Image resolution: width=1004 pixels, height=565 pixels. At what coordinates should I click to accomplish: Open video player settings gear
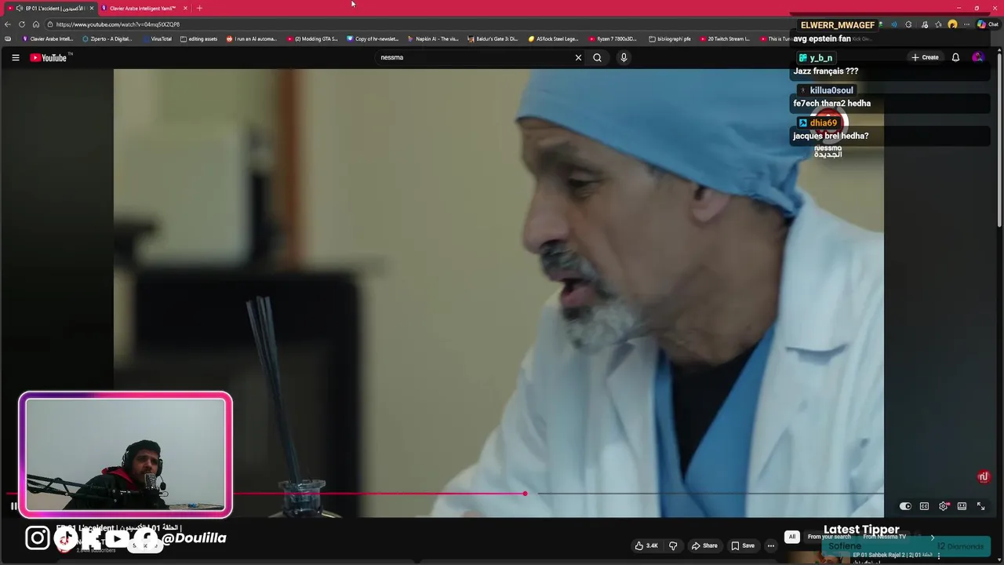944,506
